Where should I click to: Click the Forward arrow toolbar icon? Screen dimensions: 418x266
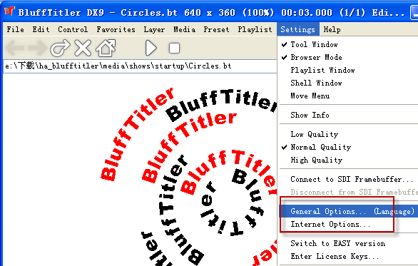click(x=37, y=48)
